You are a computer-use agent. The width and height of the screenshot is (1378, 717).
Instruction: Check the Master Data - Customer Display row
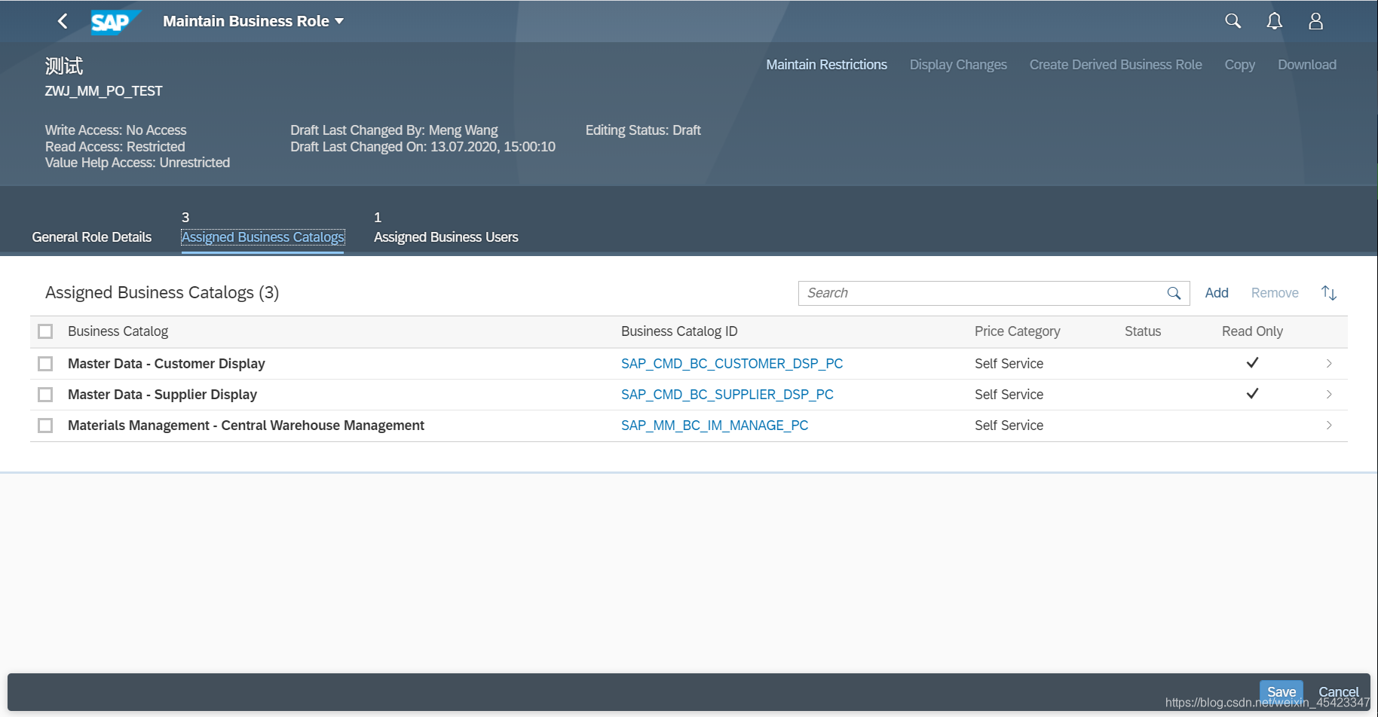tap(45, 364)
